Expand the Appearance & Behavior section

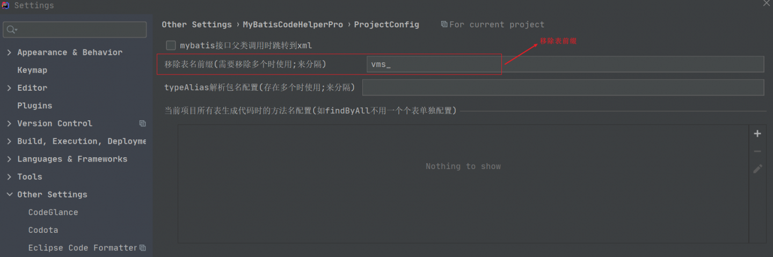tap(9, 53)
